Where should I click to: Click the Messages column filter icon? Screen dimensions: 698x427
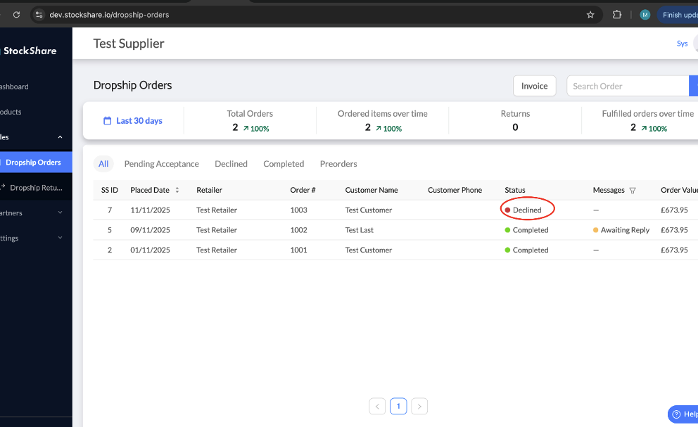click(632, 191)
